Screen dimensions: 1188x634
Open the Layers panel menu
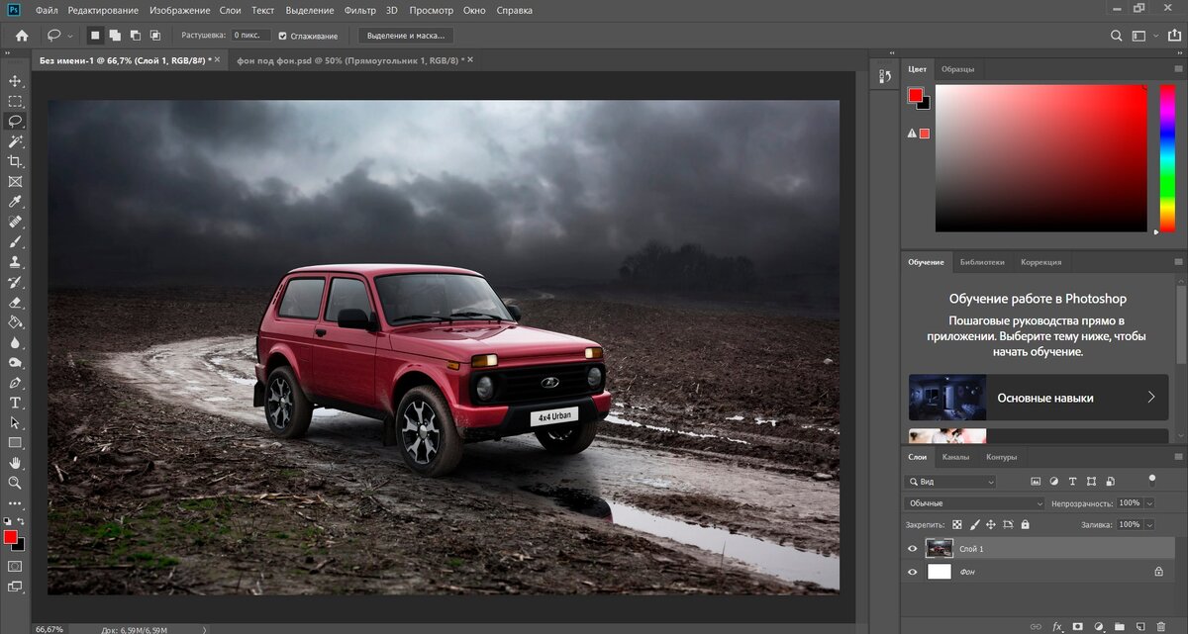point(1176,457)
